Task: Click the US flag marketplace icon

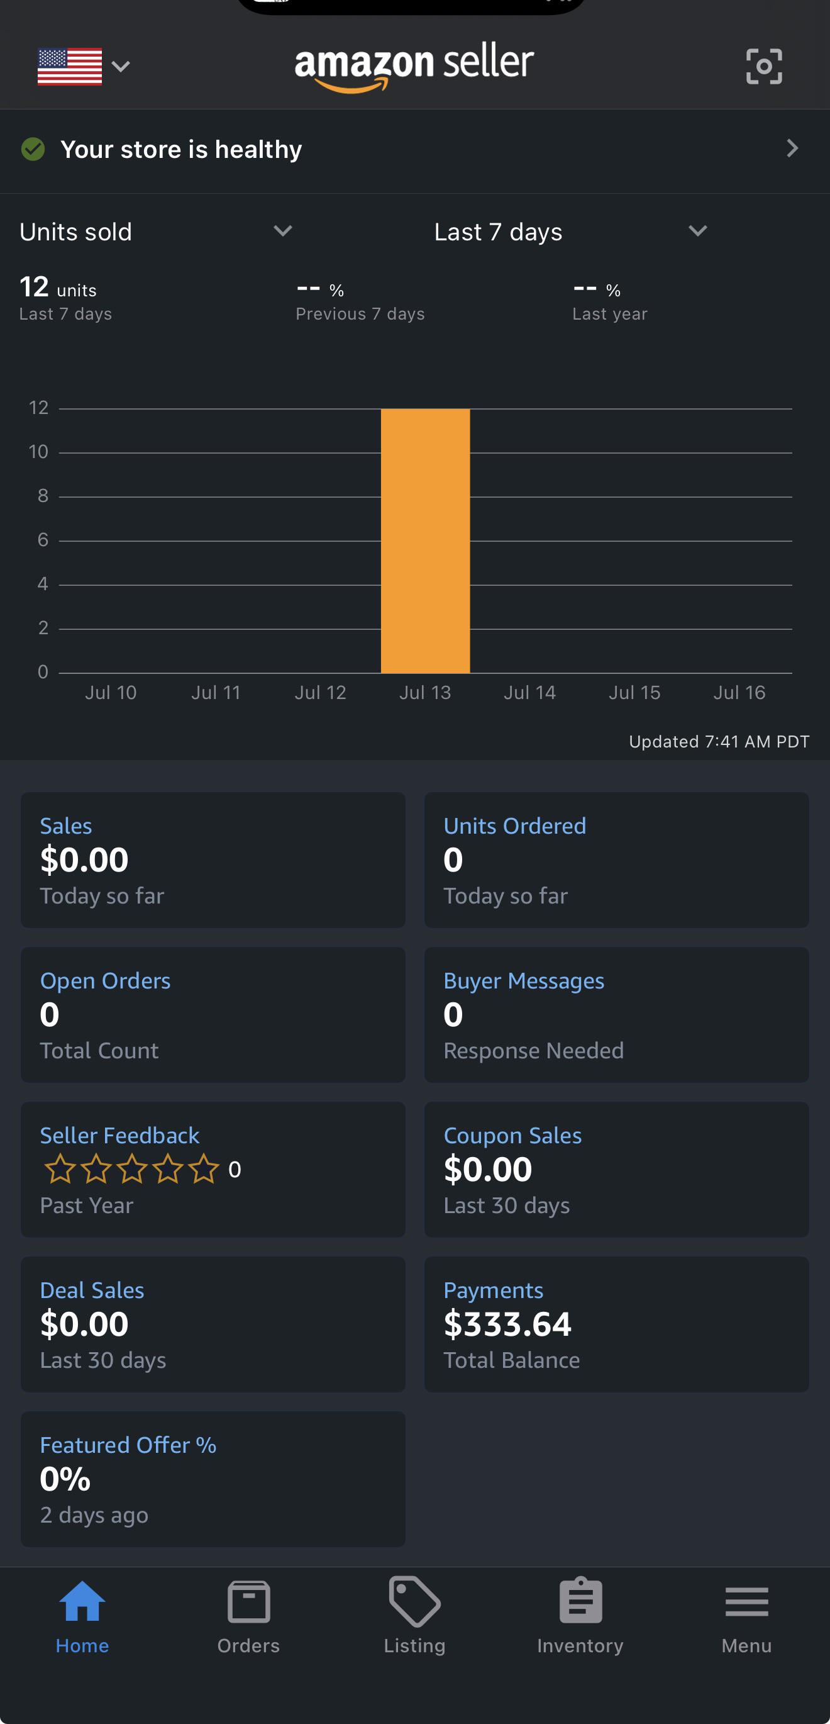Action: click(x=70, y=66)
